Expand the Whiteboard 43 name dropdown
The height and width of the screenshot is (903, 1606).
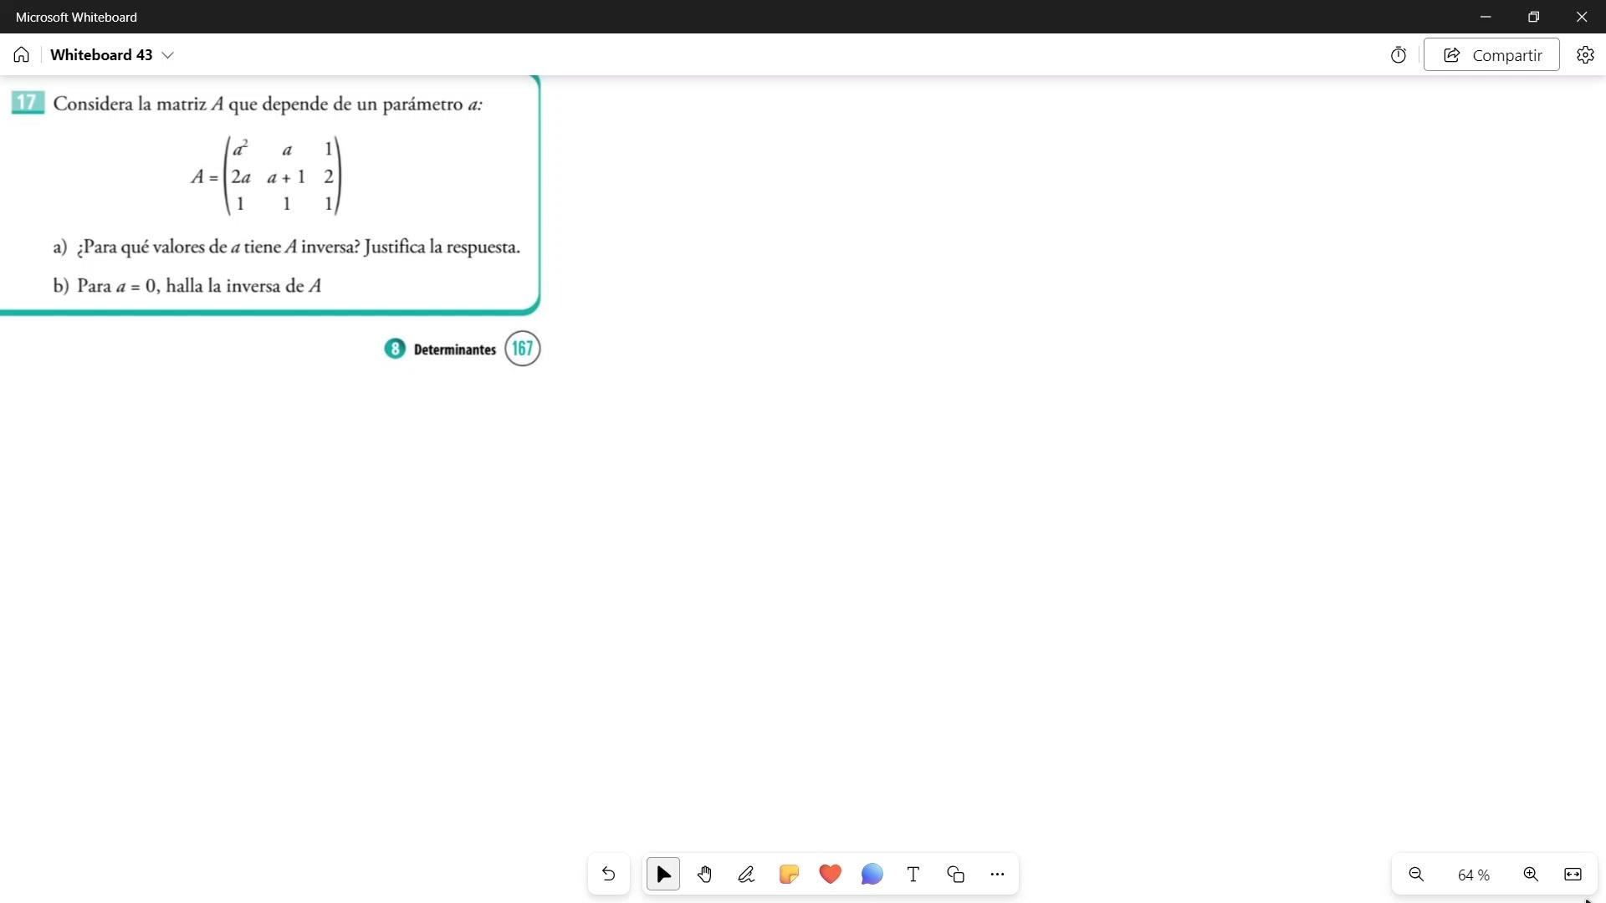[167, 55]
